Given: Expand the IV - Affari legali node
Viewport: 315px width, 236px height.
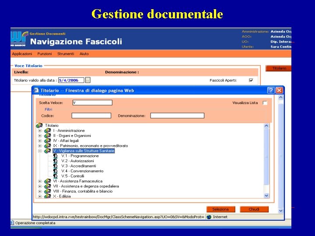Looking at the screenshot, I should click(x=40, y=141).
